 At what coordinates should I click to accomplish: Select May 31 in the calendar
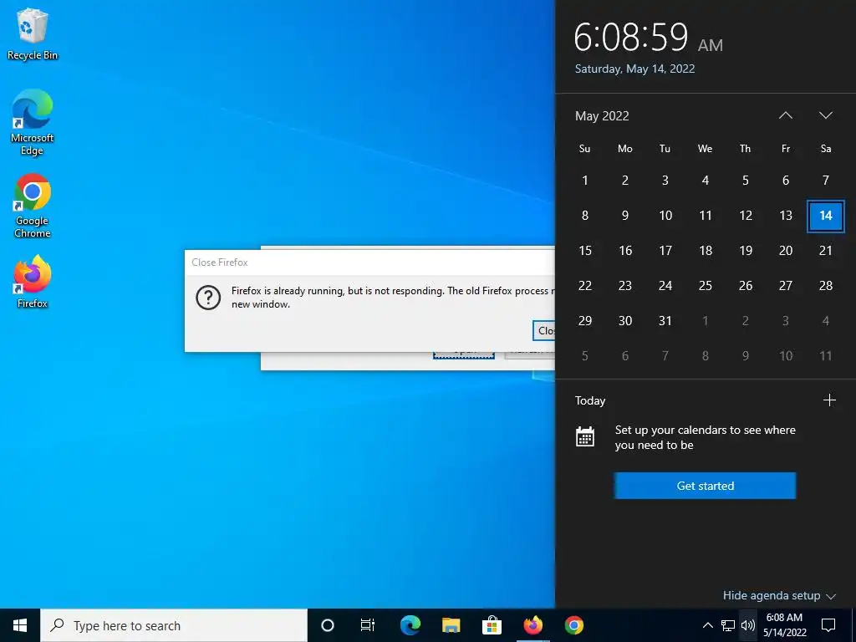(665, 320)
